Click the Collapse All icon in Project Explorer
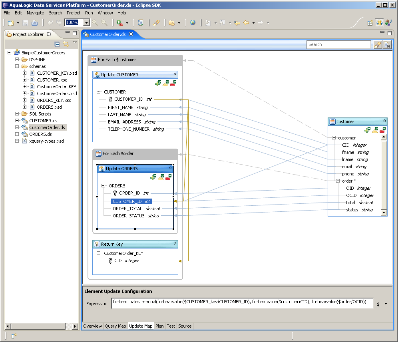Image resolution: width=398 pixels, height=342 pixels. click(x=57, y=44)
